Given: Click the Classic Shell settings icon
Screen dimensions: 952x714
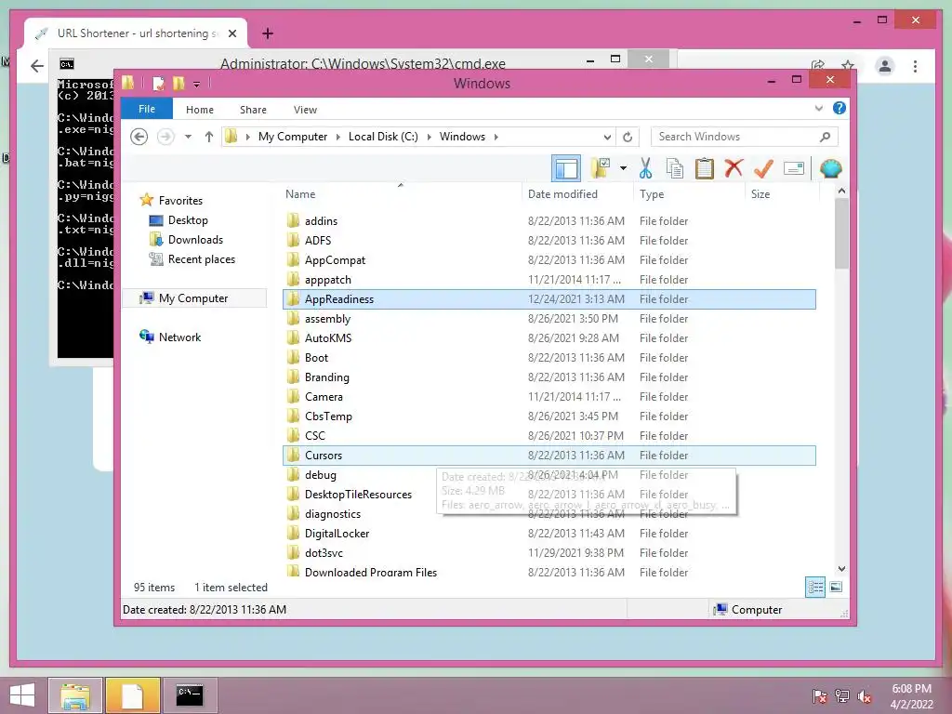Looking at the screenshot, I should (830, 168).
